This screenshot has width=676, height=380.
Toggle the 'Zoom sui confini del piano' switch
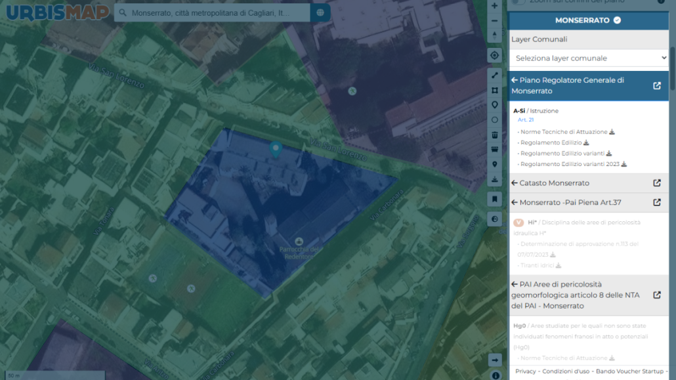point(518,2)
